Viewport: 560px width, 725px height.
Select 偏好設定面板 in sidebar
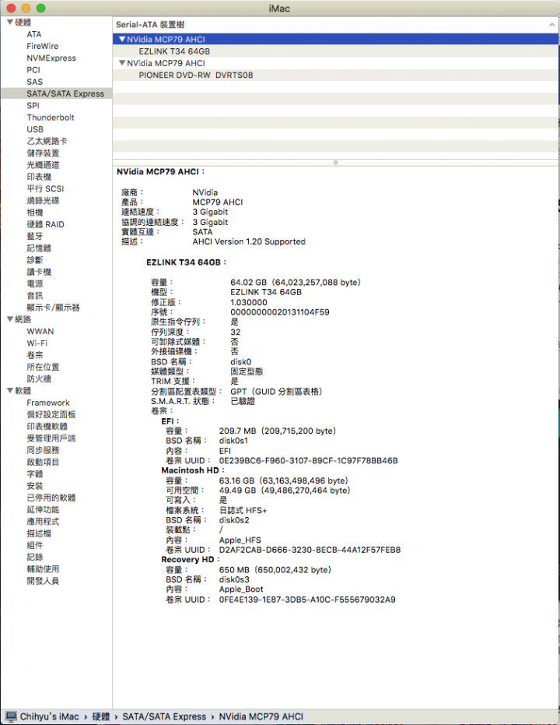[x=51, y=415]
